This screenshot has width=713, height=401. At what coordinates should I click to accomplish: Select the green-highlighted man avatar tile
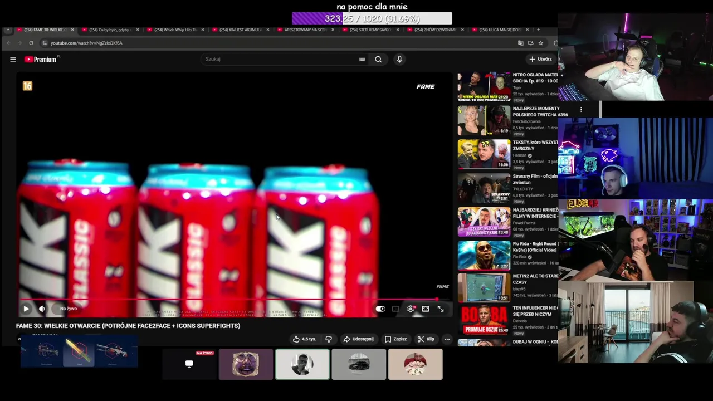(x=302, y=364)
